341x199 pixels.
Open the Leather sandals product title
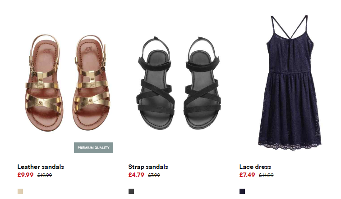(x=41, y=167)
